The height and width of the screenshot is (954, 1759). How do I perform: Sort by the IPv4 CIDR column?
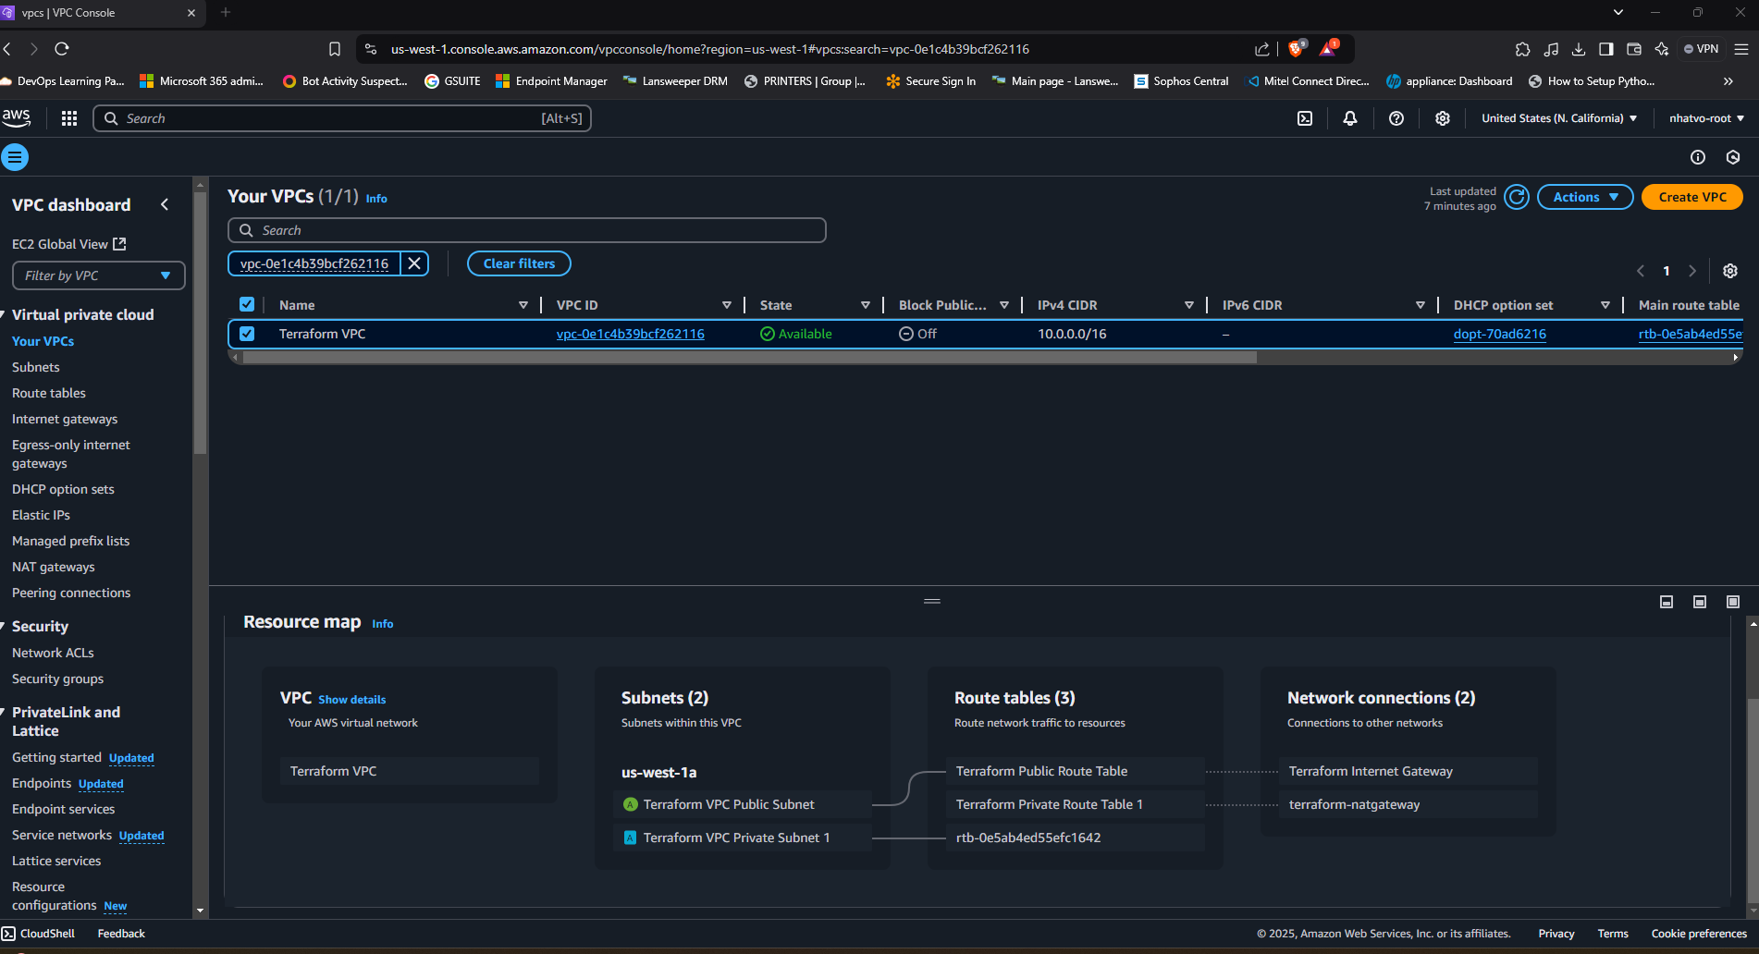click(x=1189, y=305)
